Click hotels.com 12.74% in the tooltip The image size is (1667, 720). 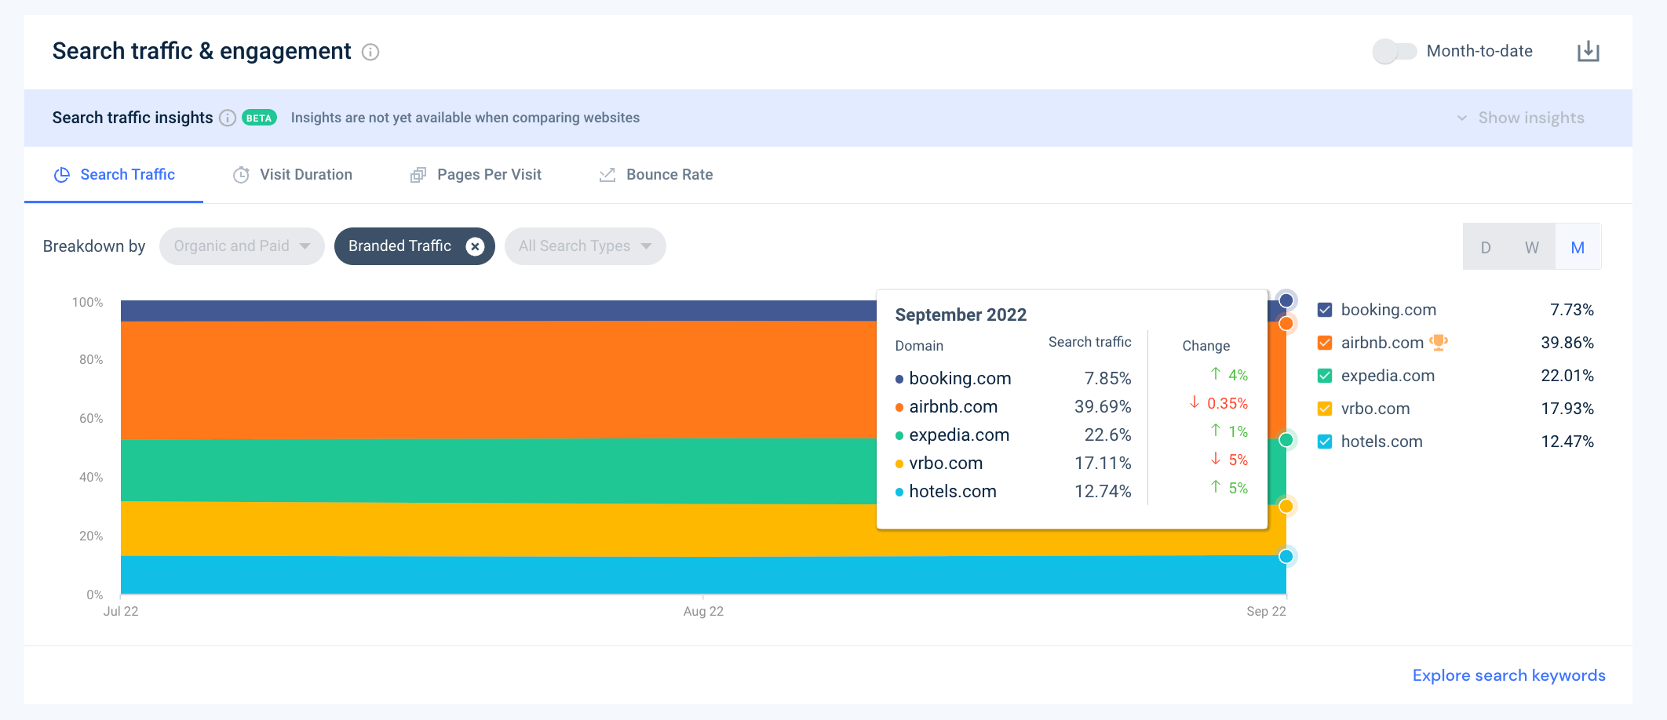(x=1103, y=492)
